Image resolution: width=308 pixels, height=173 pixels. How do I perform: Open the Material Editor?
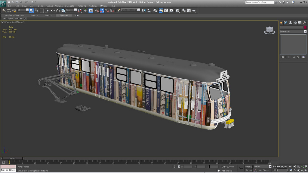coord(177,11)
